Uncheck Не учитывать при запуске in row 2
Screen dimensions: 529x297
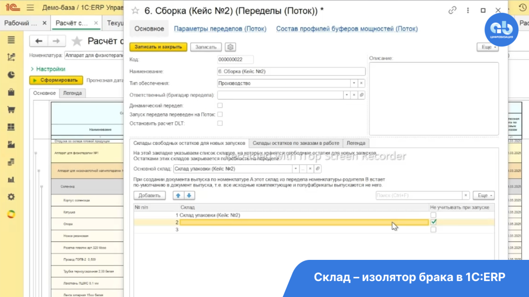(433, 222)
